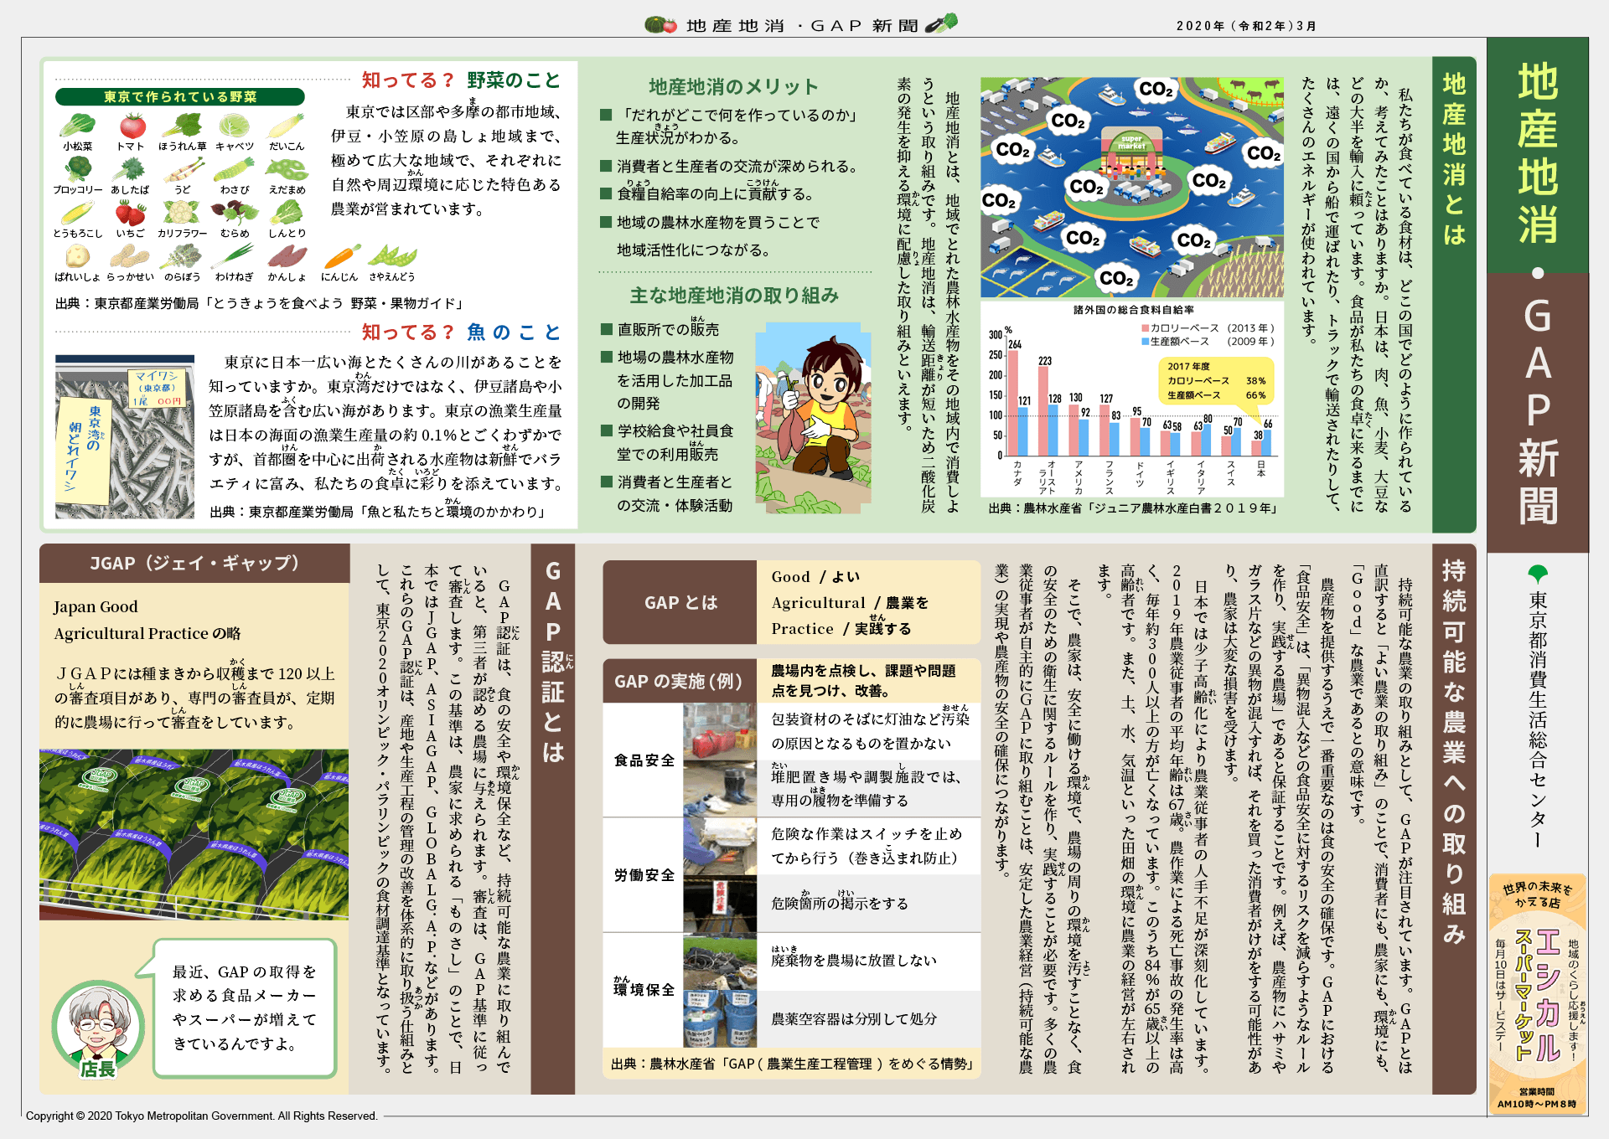Click the 環境保全 row label
1609x1139 pixels.
(644, 988)
